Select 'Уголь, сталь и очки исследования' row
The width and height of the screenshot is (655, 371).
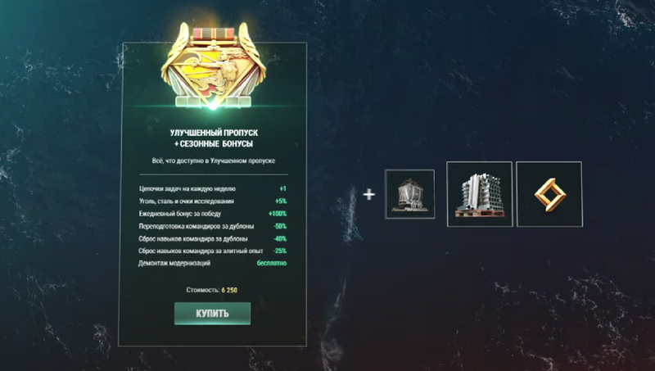coord(213,201)
